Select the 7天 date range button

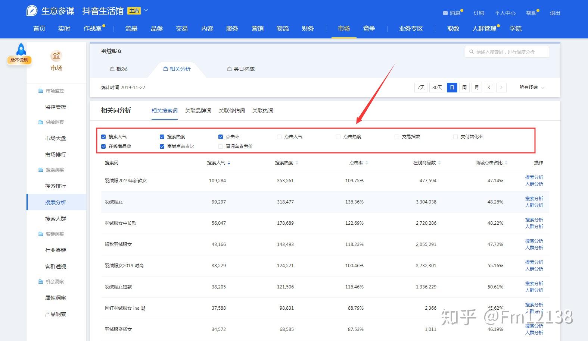pos(421,88)
